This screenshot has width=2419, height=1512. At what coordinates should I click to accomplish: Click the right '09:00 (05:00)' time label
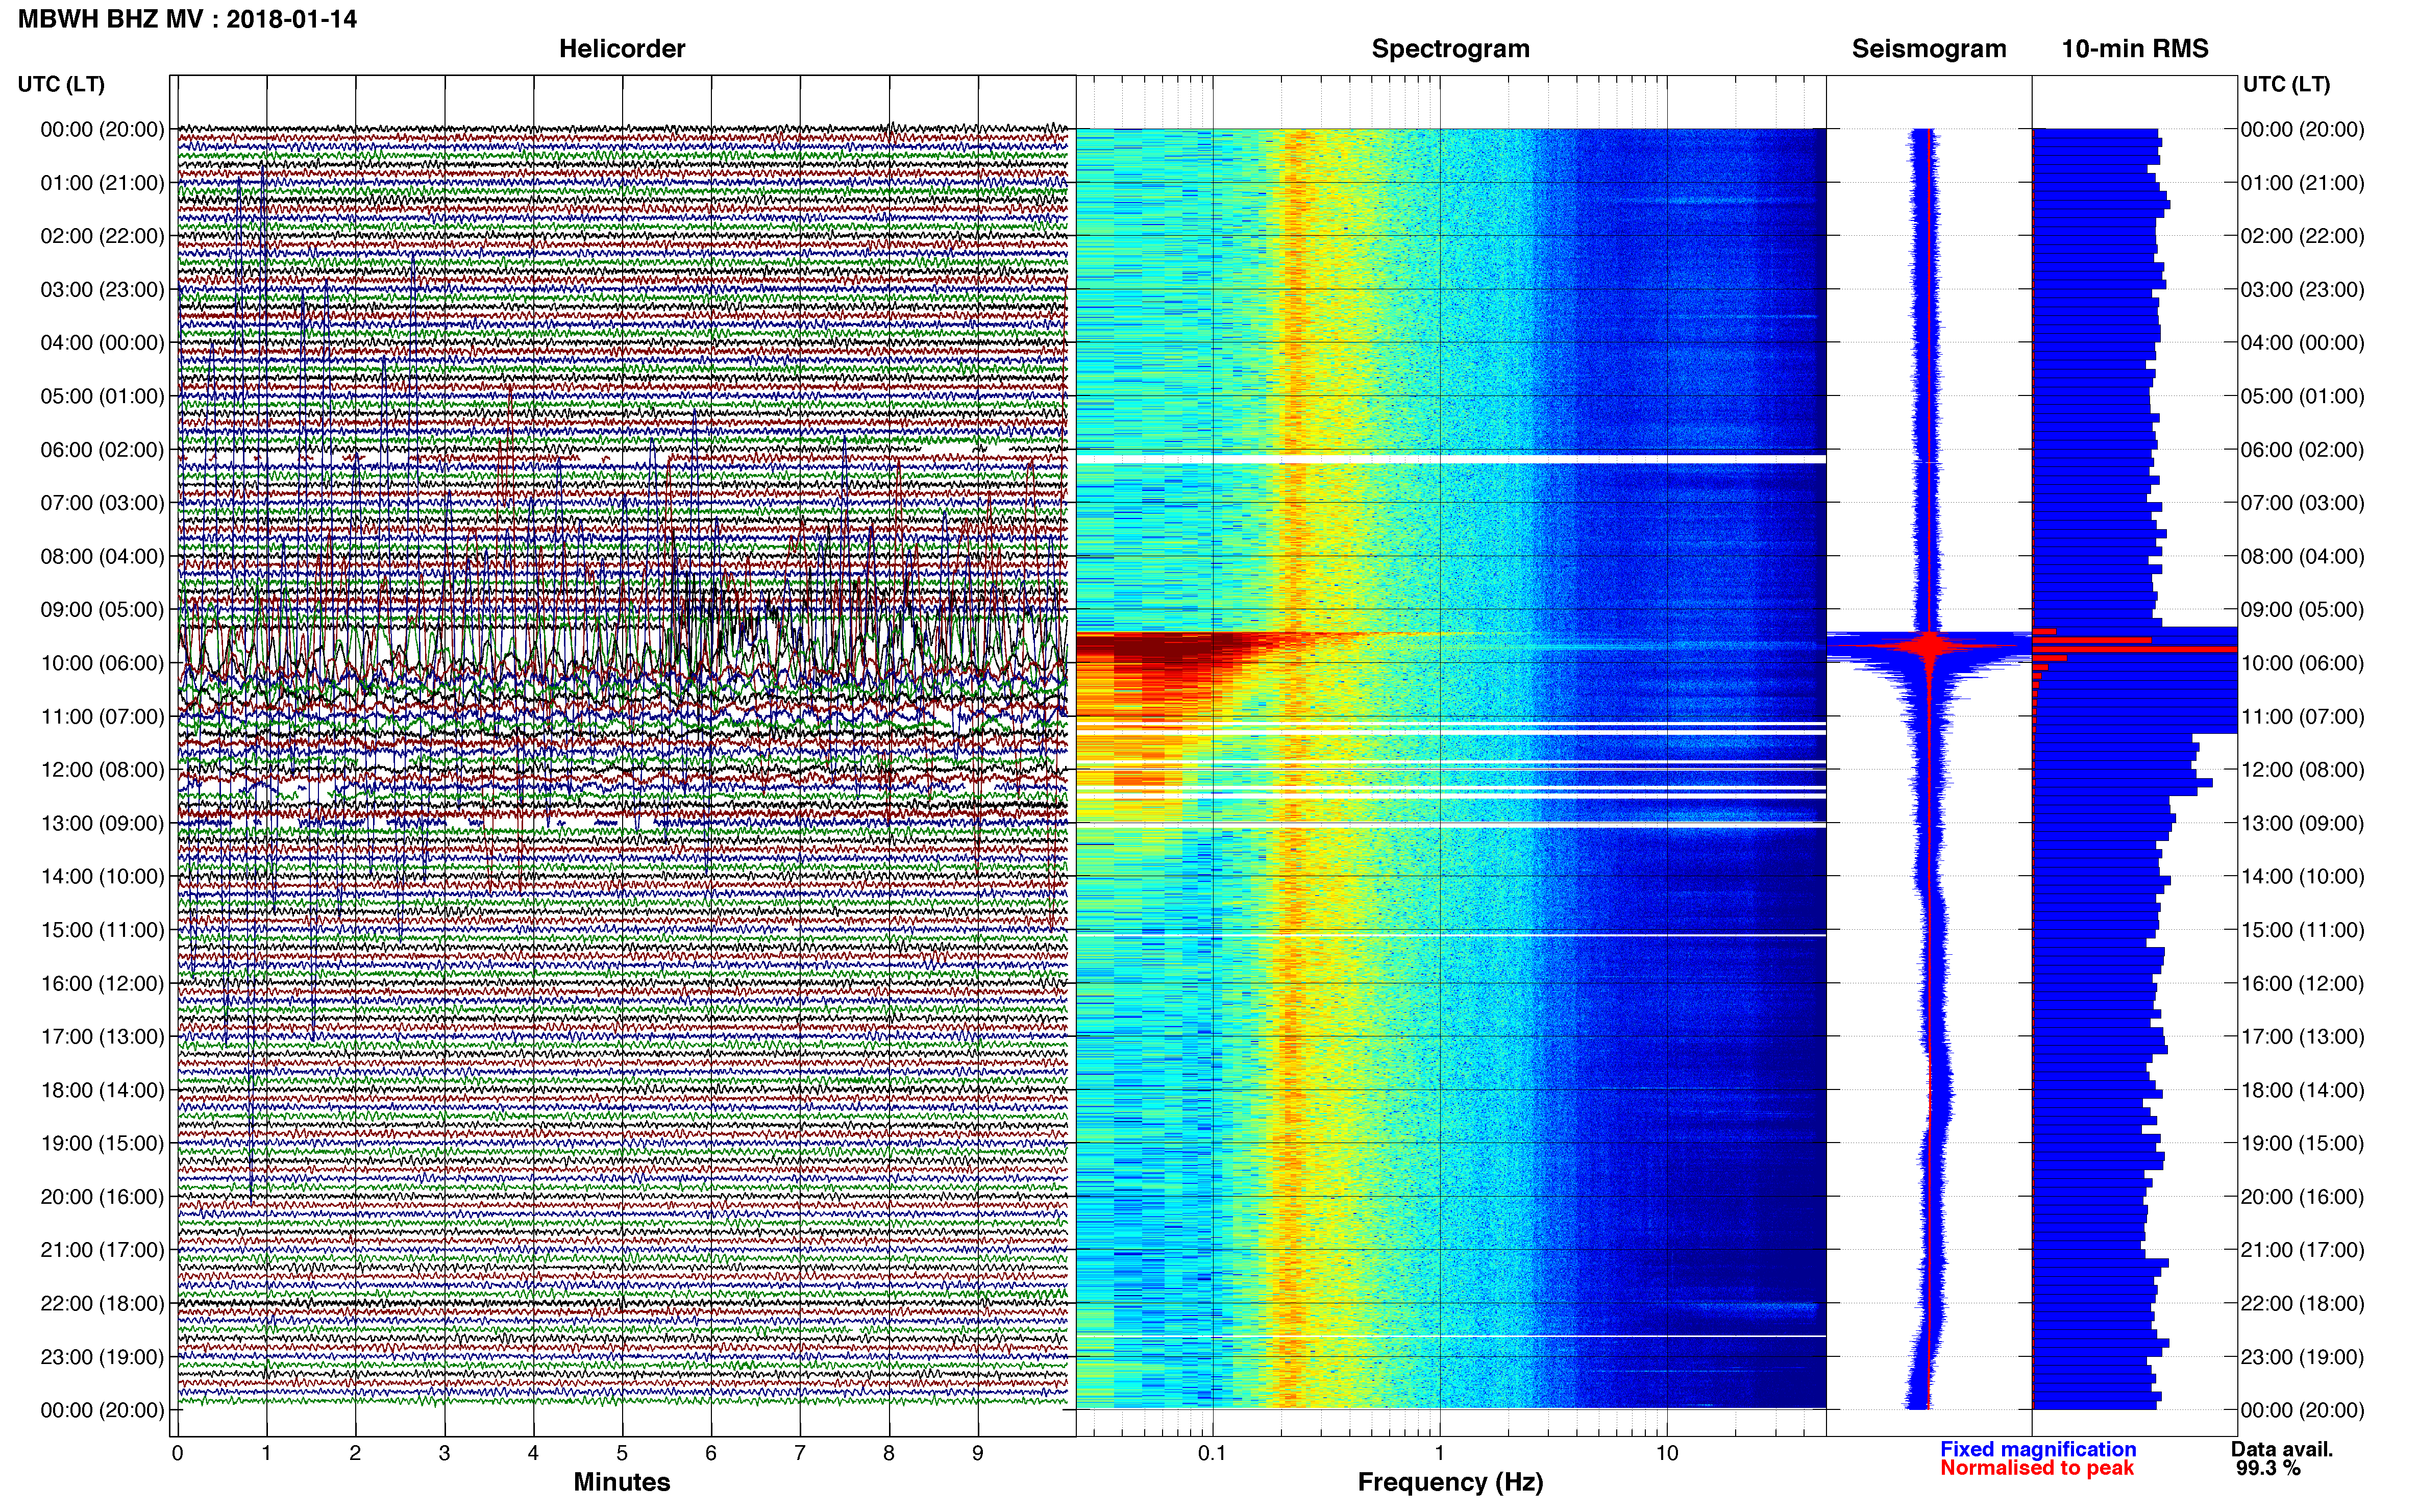(x=2302, y=610)
